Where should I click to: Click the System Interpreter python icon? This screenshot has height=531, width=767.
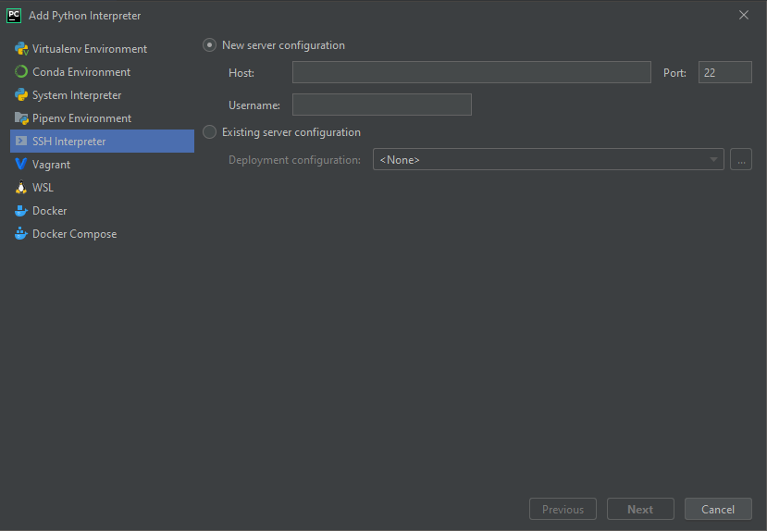pyautogui.click(x=21, y=95)
